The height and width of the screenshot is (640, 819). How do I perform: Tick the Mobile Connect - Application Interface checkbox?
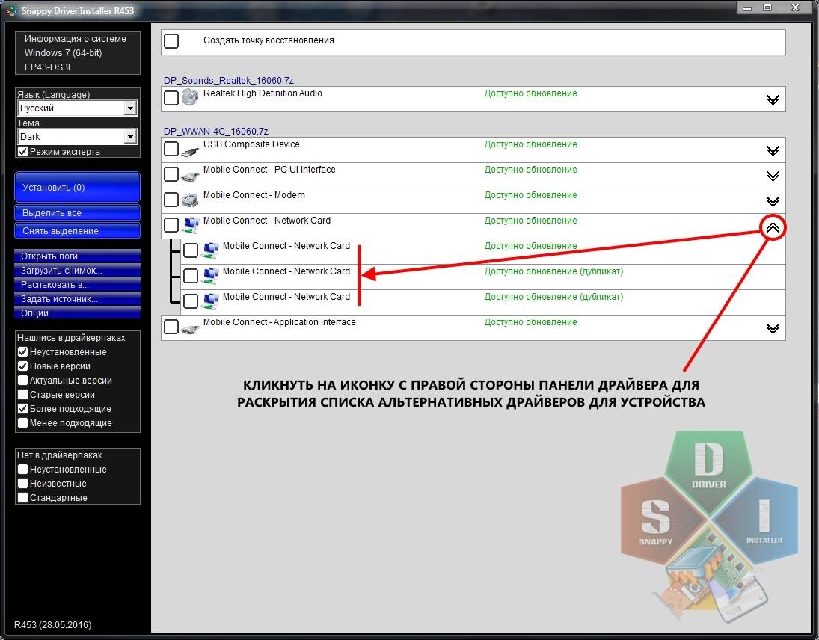(171, 326)
